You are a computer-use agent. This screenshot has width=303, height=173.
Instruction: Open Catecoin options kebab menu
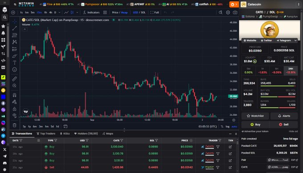[x=299, y=4]
